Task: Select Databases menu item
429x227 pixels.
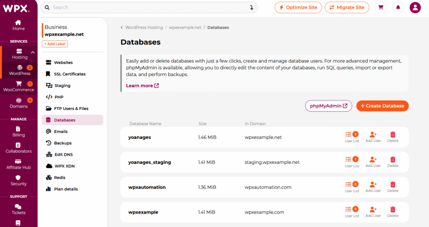Action: (x=72, y=120)
